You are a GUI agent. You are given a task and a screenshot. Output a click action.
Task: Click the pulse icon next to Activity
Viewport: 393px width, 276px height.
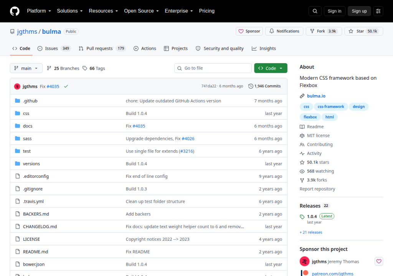[x=302, y=154]
